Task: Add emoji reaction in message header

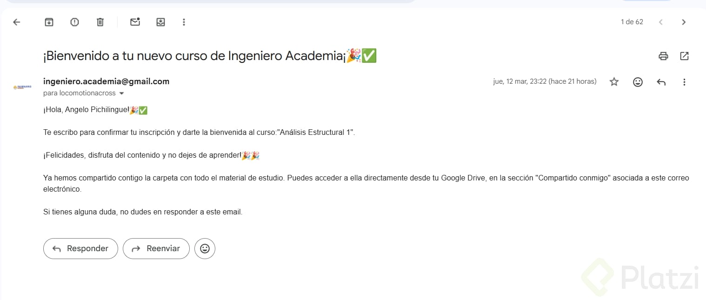Action: tap(638, 82)
